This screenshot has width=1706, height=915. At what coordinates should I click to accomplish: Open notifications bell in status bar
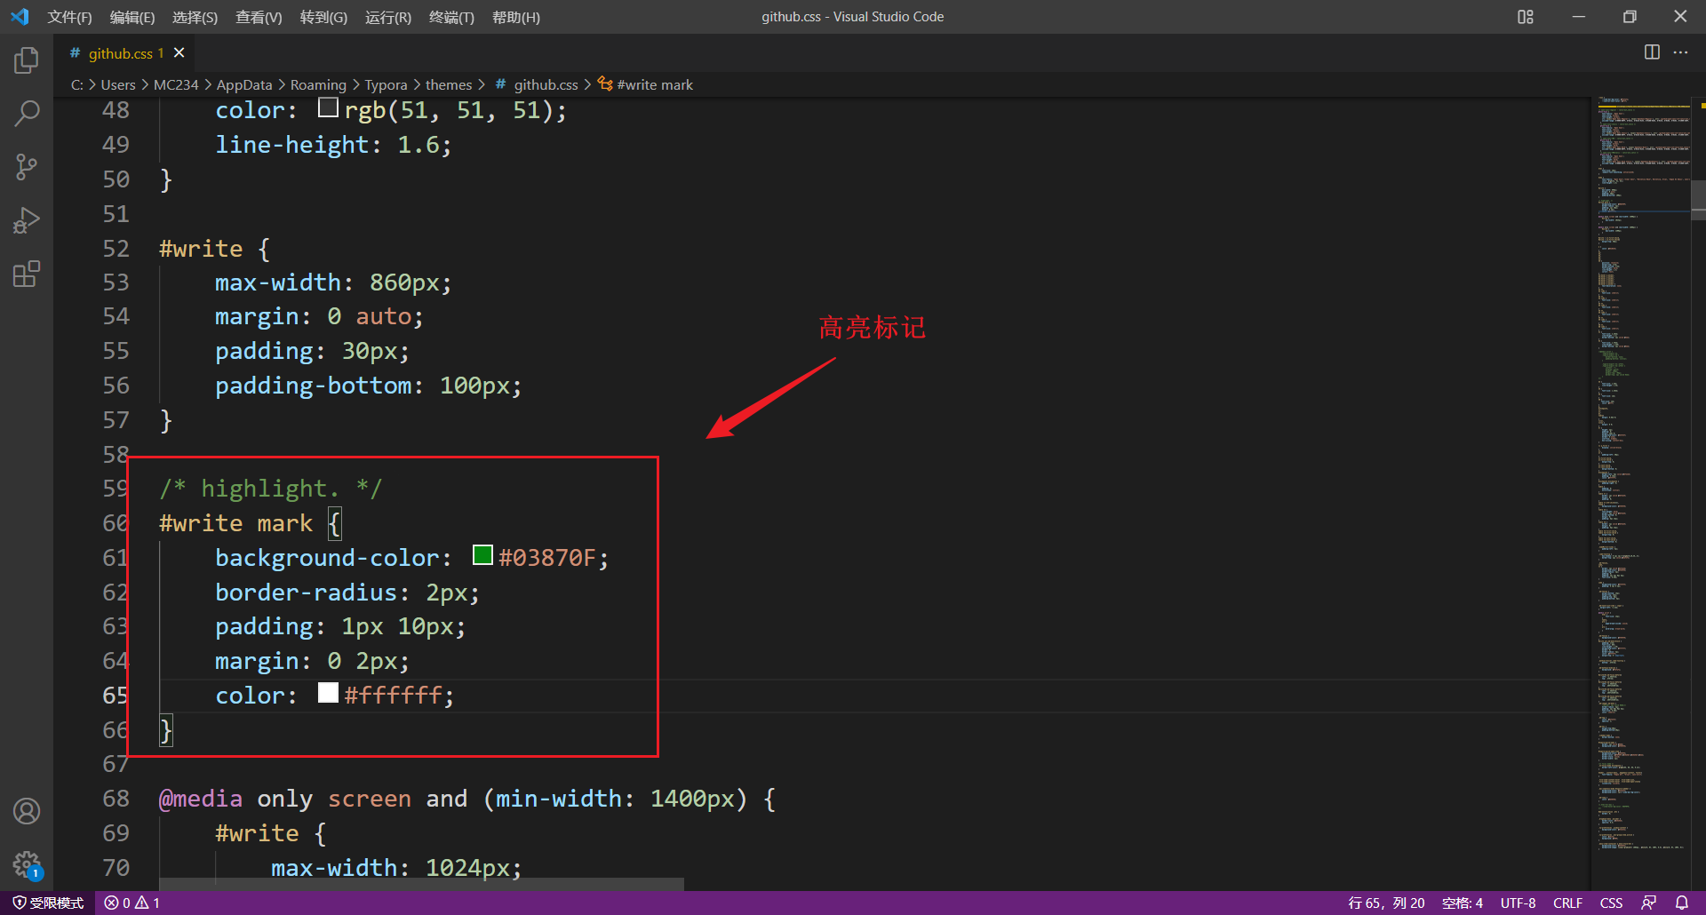pos(1682,903)
